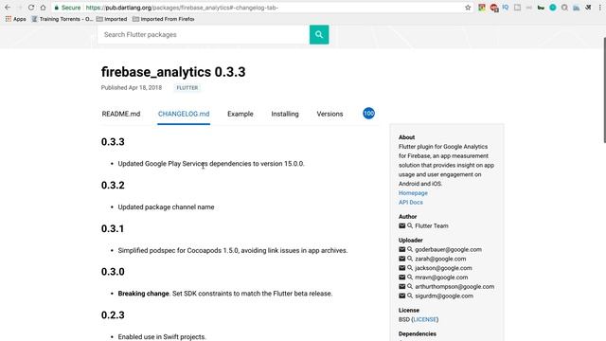Click the page vertical scrollbar
This screenshot has width=606, height=341.
pyautogui.click(x=604, y=90)
